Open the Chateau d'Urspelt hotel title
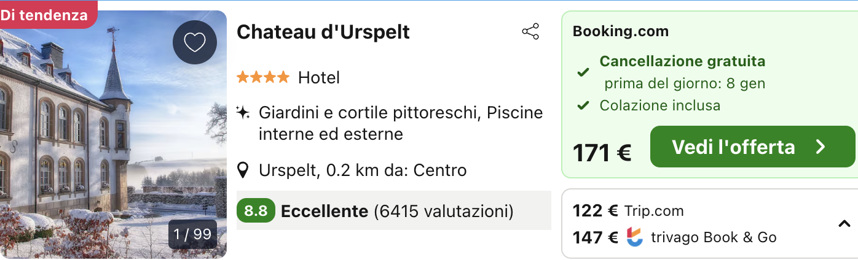The width and height of the screenshot is (858, 260). 323,32
